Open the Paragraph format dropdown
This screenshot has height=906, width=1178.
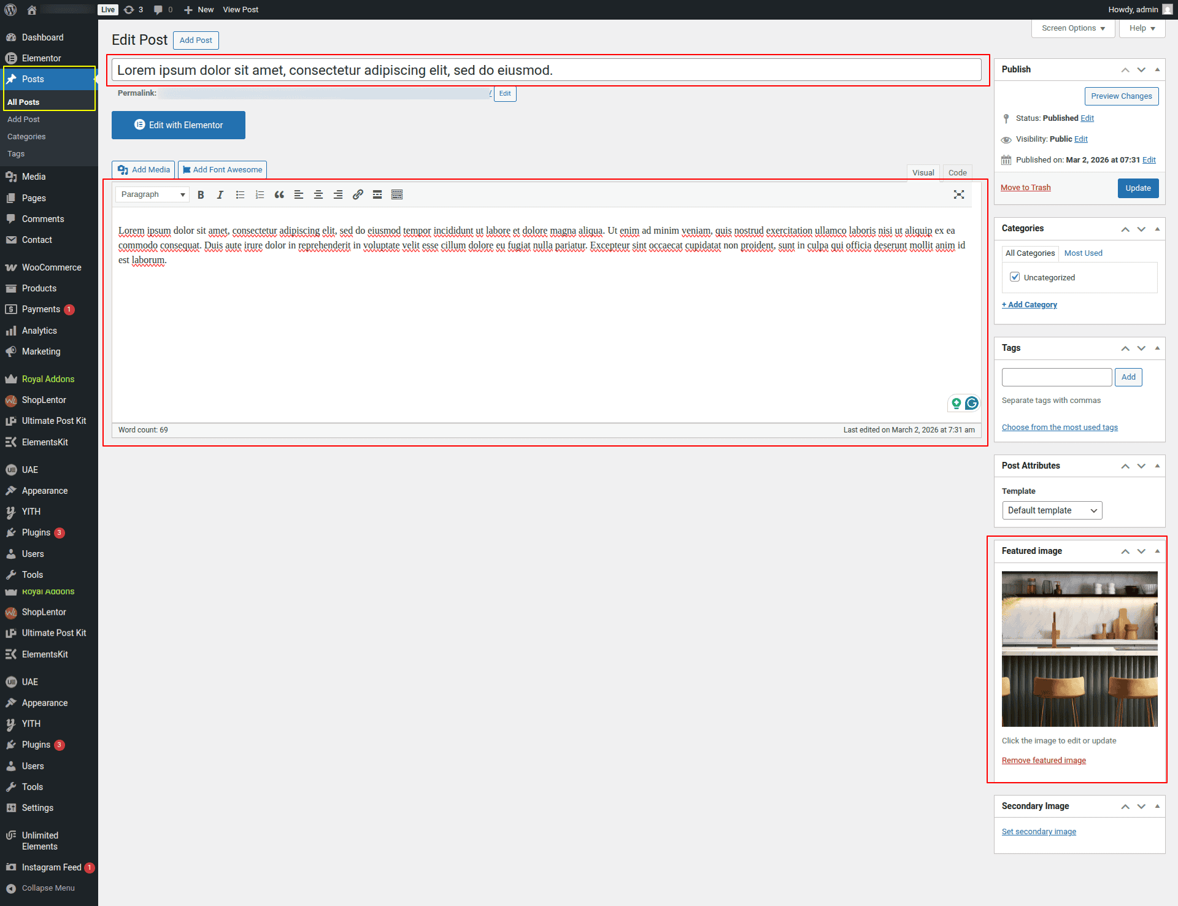152,194
